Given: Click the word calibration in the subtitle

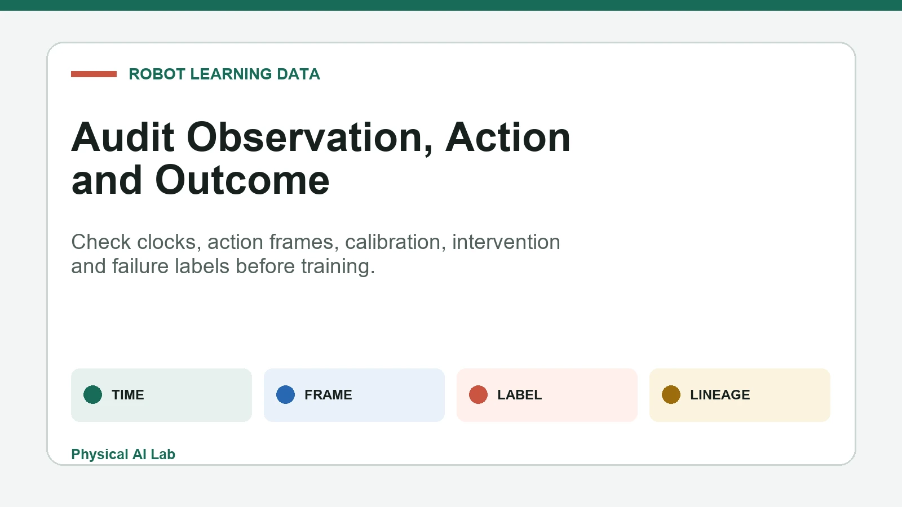Looking at the screenshot, I should coord(393,242).
